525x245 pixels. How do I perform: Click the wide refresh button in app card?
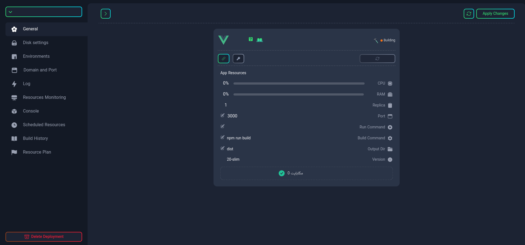(x=377, y=59)
